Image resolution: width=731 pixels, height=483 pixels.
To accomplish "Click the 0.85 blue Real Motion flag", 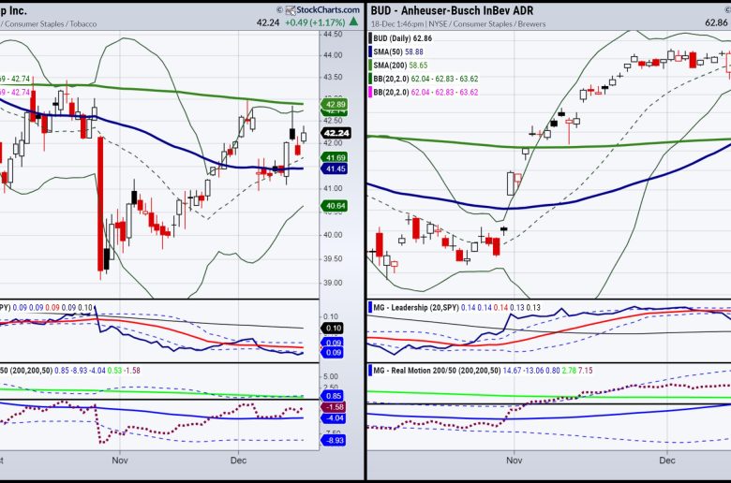I will pyautogui.click(x=333, y=396).
